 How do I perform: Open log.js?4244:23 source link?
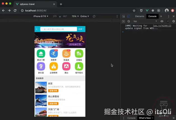pos(162,26)
